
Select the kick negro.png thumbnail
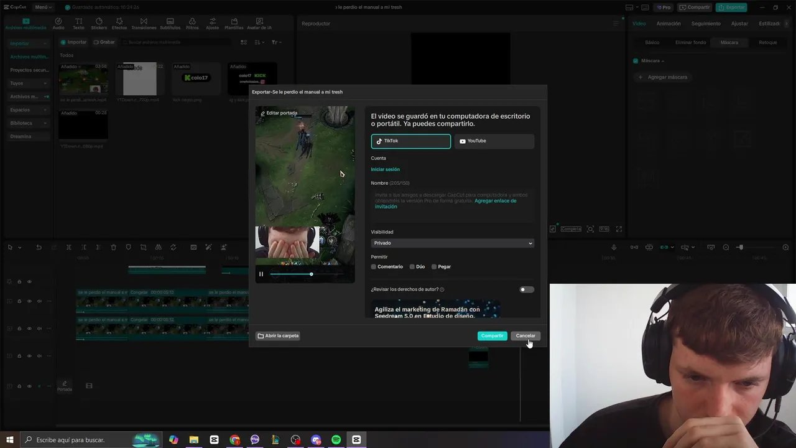point(196,78)
